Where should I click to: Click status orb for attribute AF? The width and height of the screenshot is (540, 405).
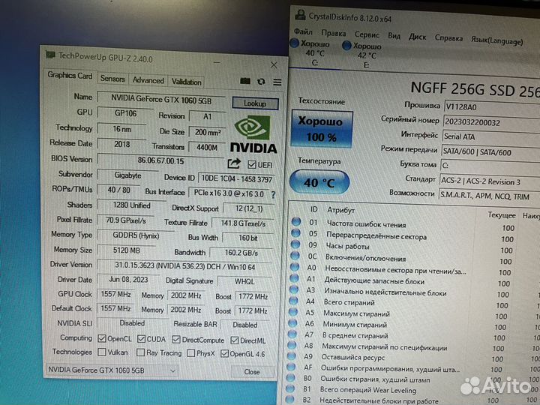click(291, 367)
